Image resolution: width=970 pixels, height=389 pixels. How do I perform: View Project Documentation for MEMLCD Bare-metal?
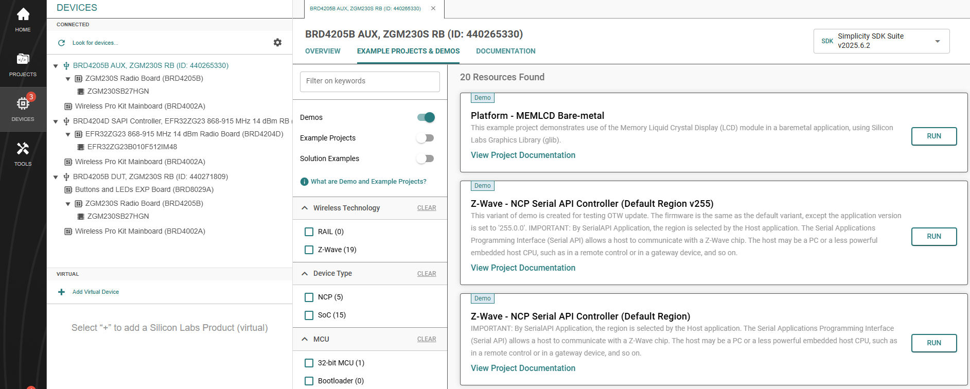(x=523, y=155)
